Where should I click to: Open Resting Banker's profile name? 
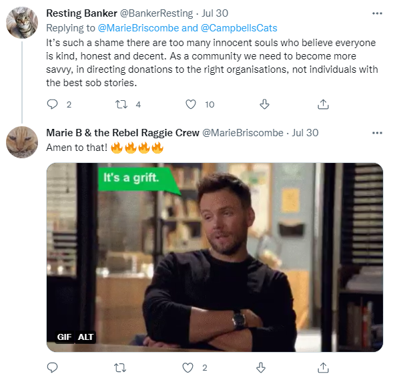pos(81,13)
